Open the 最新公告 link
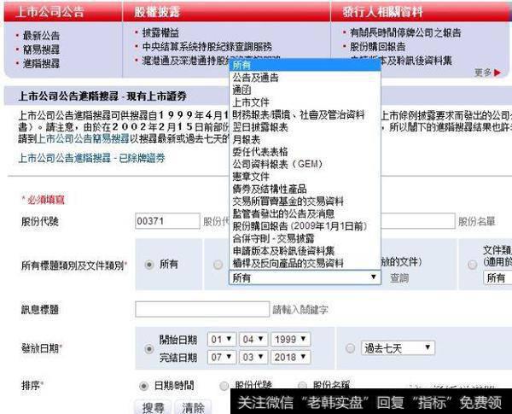The width and height of the screenshot is (512, 414). click(x=42, y=35)
